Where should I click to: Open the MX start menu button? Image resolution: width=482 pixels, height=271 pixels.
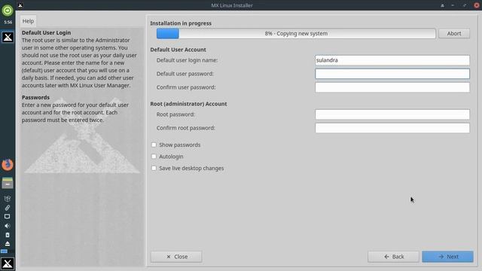pyautogui.click(x=8, y=263)
